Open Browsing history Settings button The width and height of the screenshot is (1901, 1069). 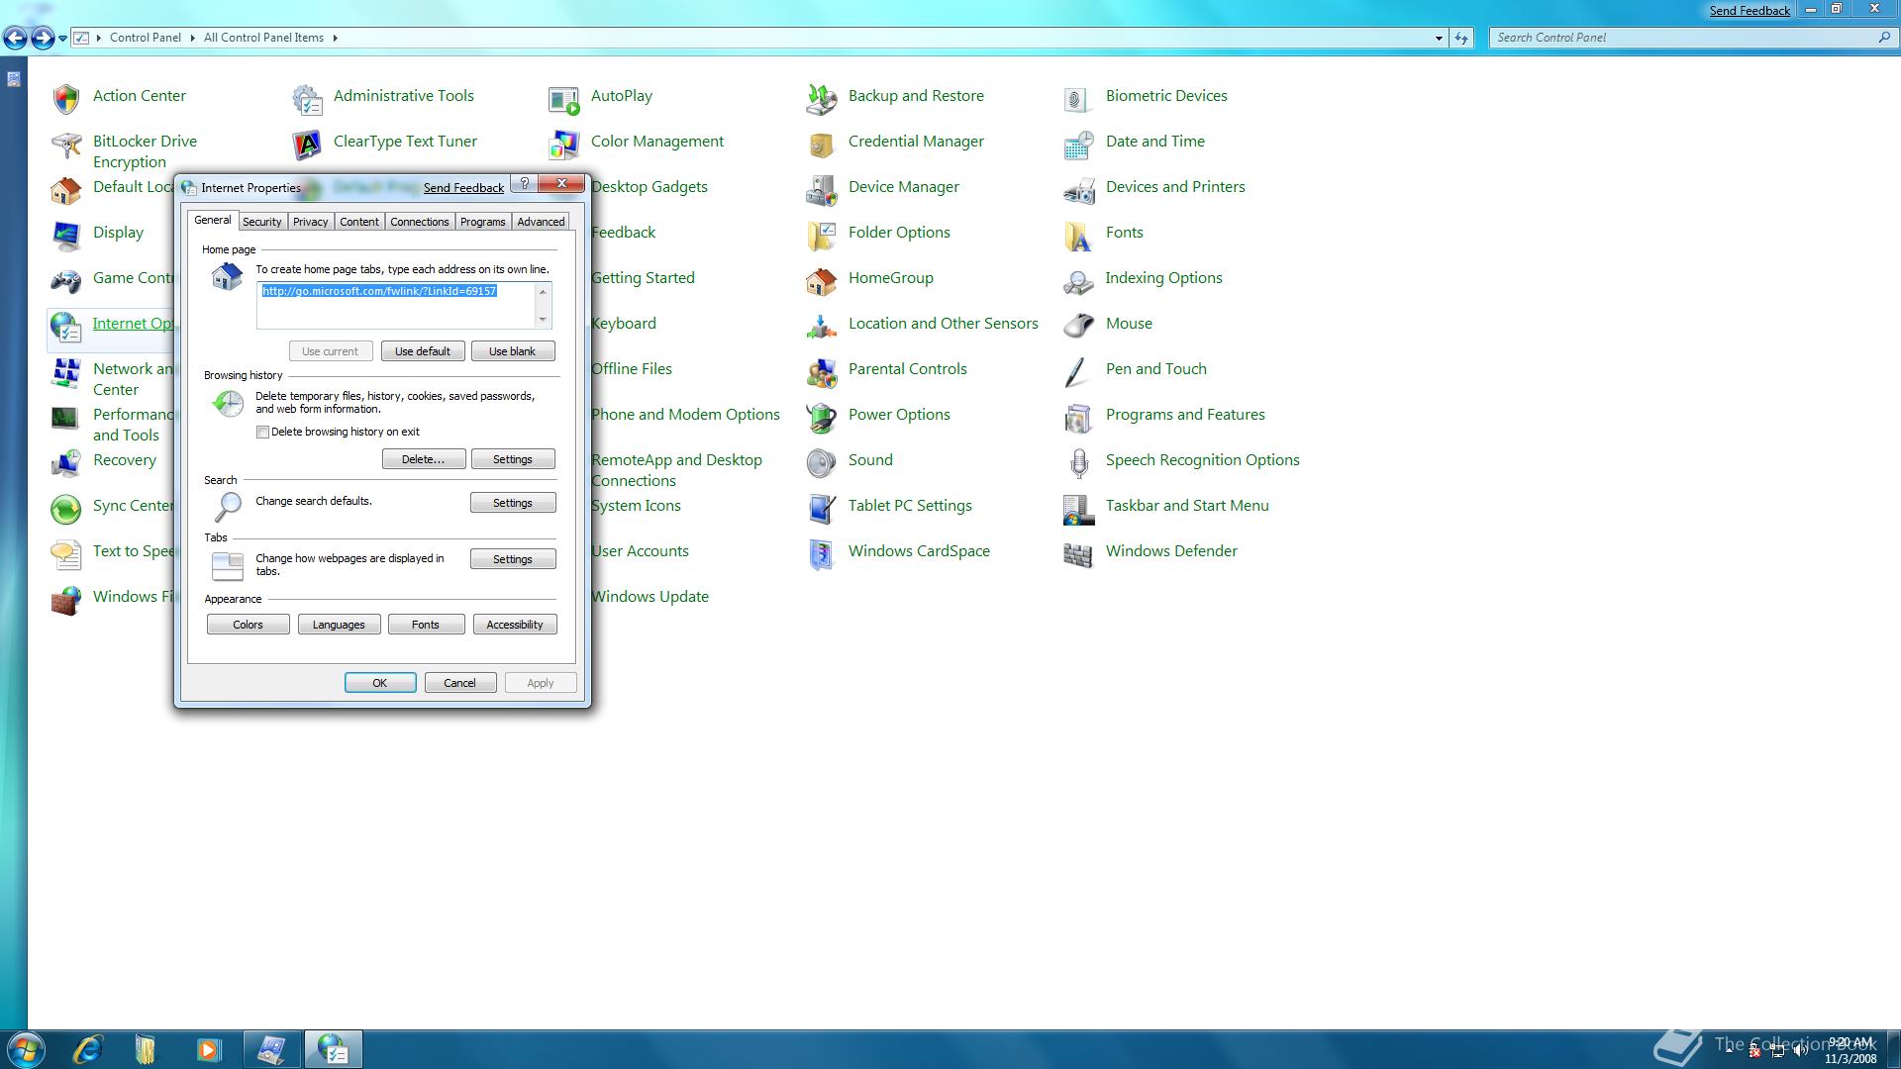click(x=513, y=459)
